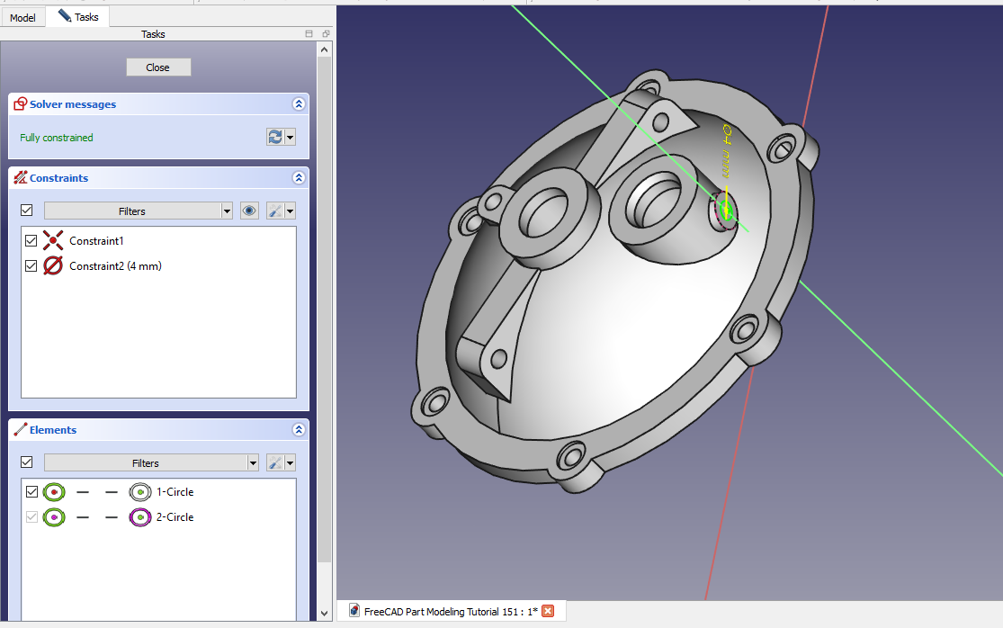
Task: Uncheck the Constraint1 checkbox
Action: (x=31, y=241)
